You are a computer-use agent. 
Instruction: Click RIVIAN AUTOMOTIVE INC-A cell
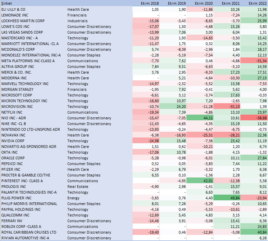tap(25, 238)
